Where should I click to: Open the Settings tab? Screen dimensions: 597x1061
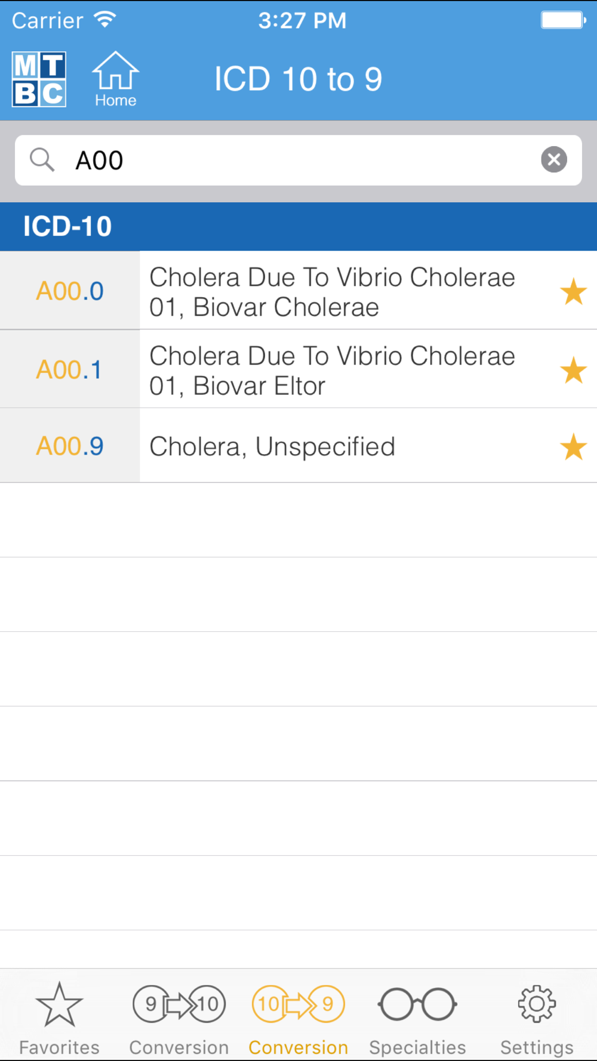(x=537, y=1018)
